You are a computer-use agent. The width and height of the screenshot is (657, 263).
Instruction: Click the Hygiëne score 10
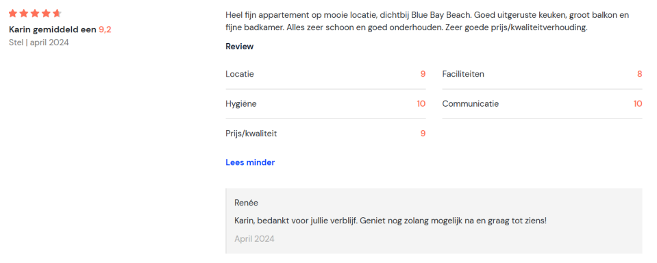(421, 104)
